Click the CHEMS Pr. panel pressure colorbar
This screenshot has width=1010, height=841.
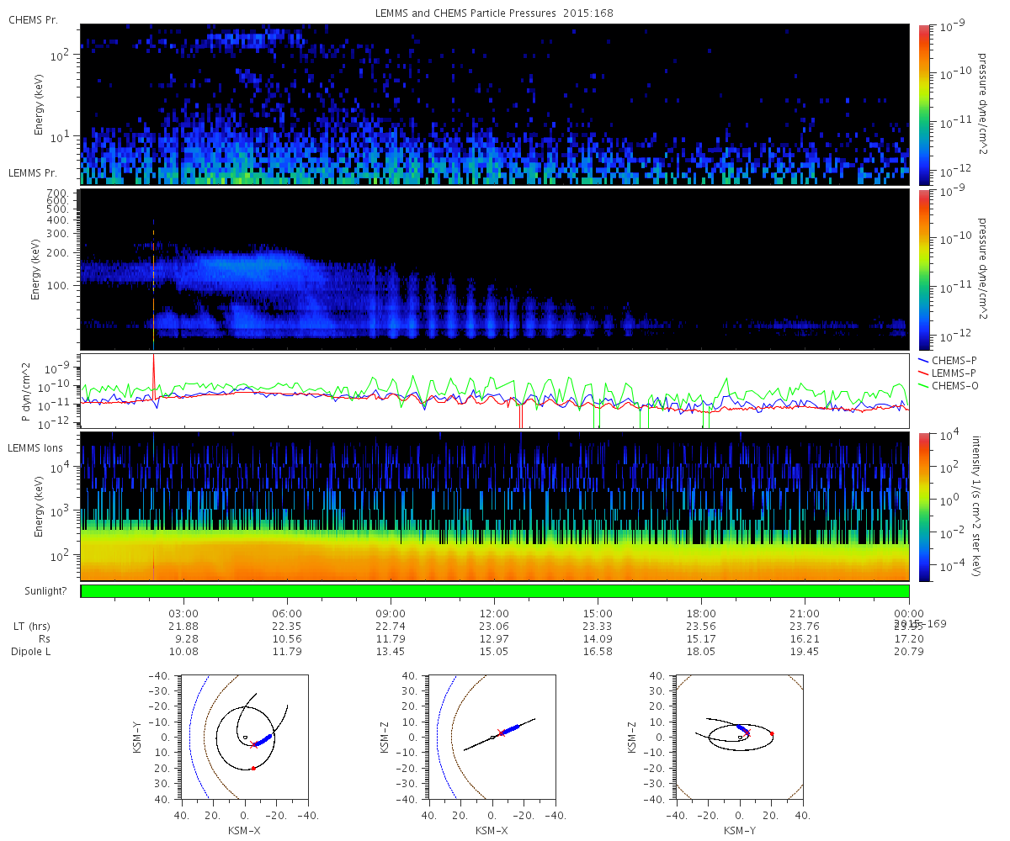coord(923,104)
